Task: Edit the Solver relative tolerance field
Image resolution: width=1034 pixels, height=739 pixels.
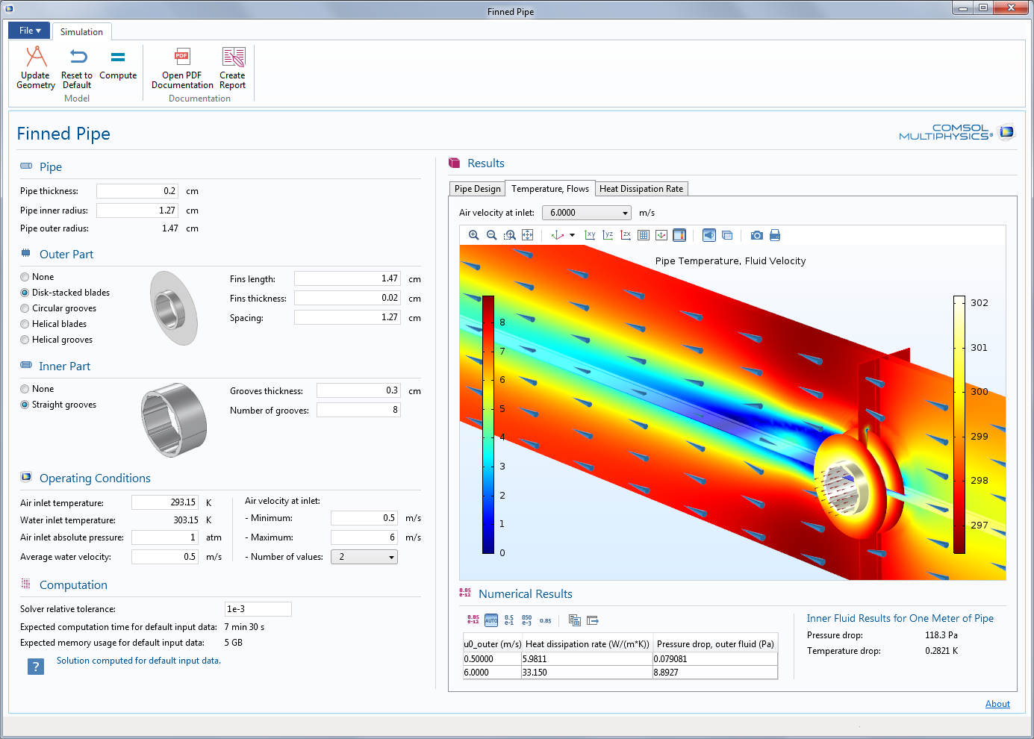Action: pos(258,609)
